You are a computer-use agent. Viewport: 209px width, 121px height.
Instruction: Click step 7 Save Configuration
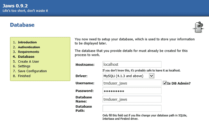coord(32,71)
